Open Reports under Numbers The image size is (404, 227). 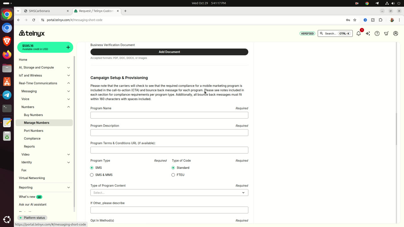29,146
